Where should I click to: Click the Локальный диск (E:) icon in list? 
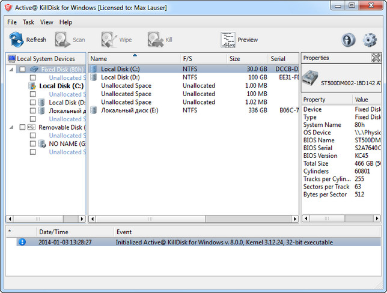(93, 110)
